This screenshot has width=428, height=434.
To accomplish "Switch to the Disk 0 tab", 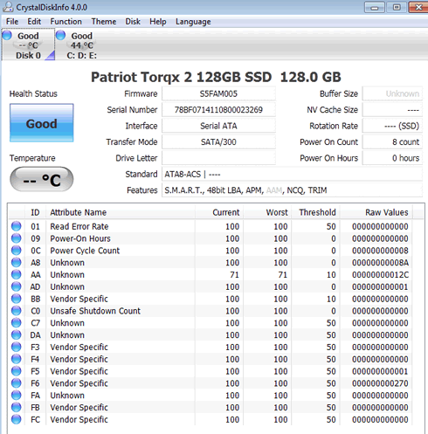I will click(x=28, y=45).
